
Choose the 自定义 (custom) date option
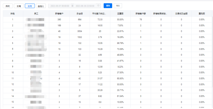(41, 6)
